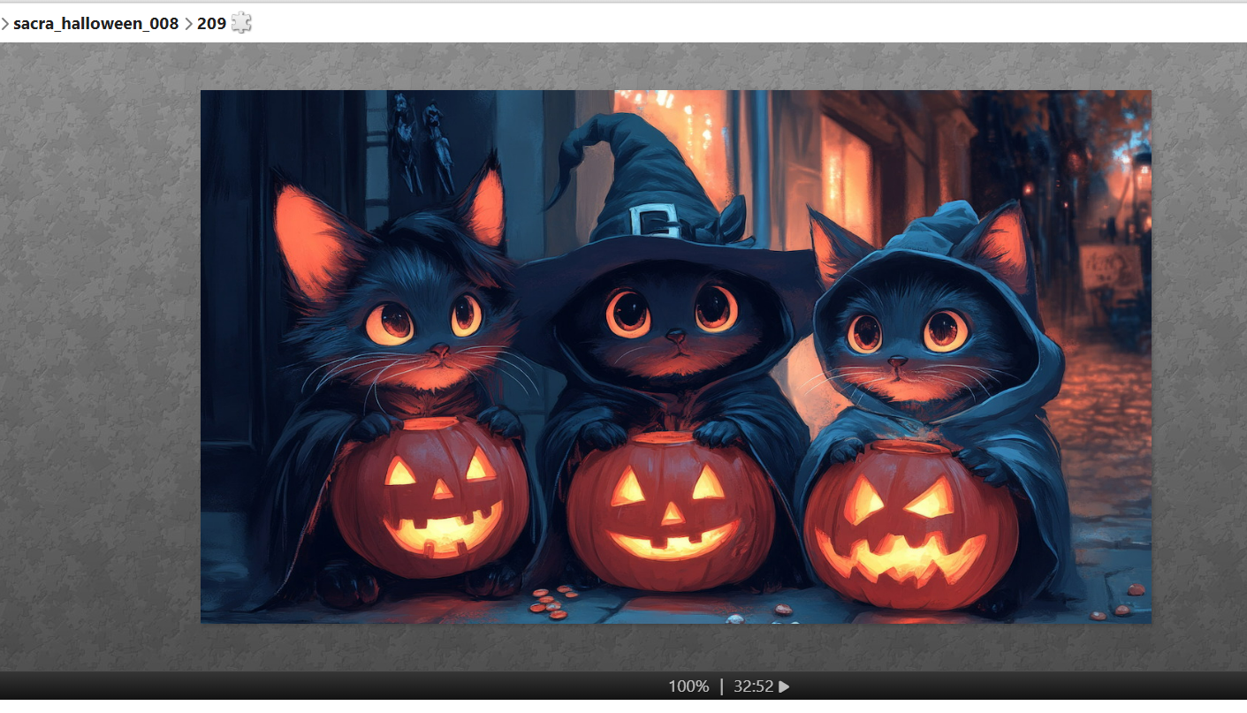Click the chevron between sacra_halloween_008 and 209
1247x713 pixels.
pyautogui.click(x=188, y=24)
